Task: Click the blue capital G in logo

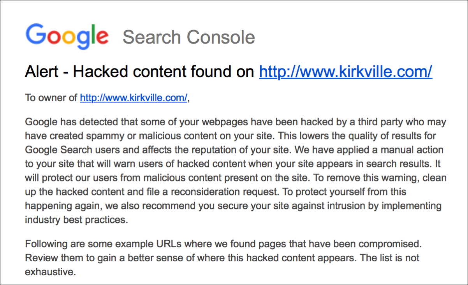Action: click(x=36, y=35)
